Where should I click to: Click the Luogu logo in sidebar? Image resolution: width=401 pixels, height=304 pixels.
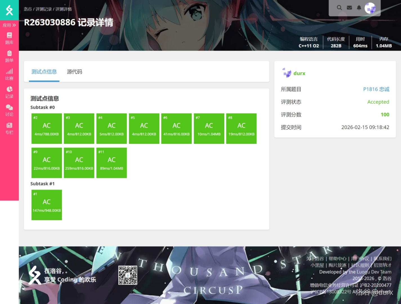[x=9, y=10]
